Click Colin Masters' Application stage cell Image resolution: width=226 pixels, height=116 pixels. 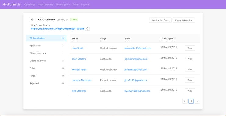point(106,59)
